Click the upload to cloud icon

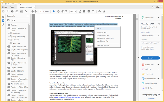tap(8, 11)
